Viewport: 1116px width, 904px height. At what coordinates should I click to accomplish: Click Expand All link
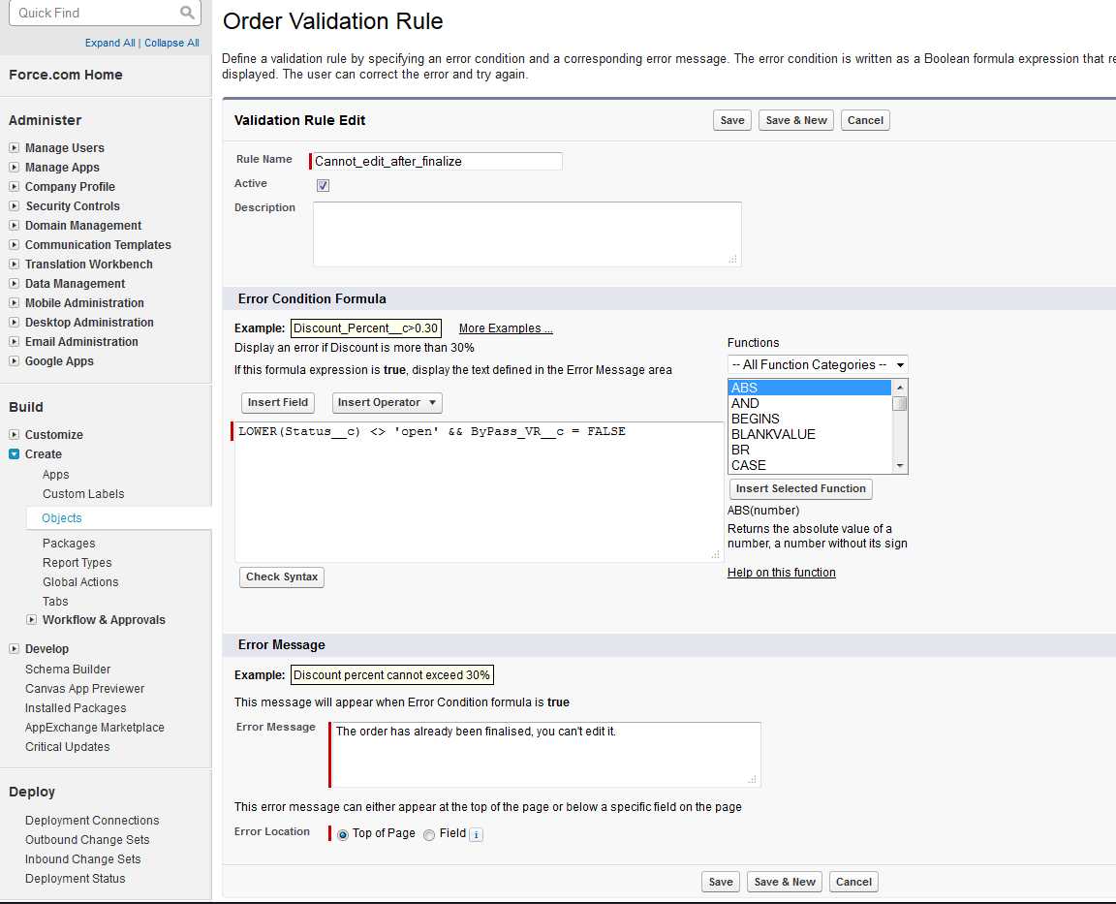pos(109,43)
